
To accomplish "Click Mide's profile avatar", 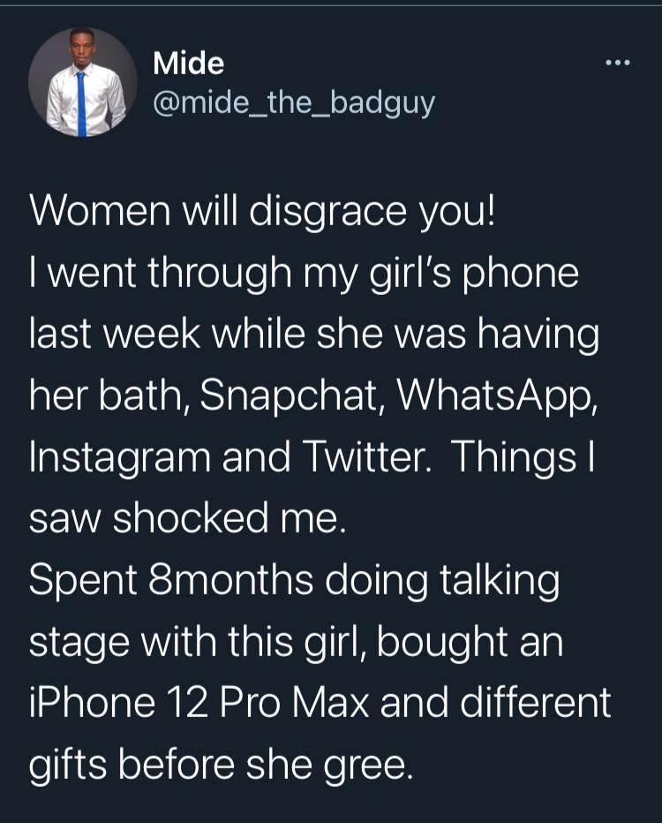I will (x=82, y=81).
